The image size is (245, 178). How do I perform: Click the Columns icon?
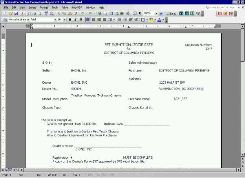[x=122, y=14]
